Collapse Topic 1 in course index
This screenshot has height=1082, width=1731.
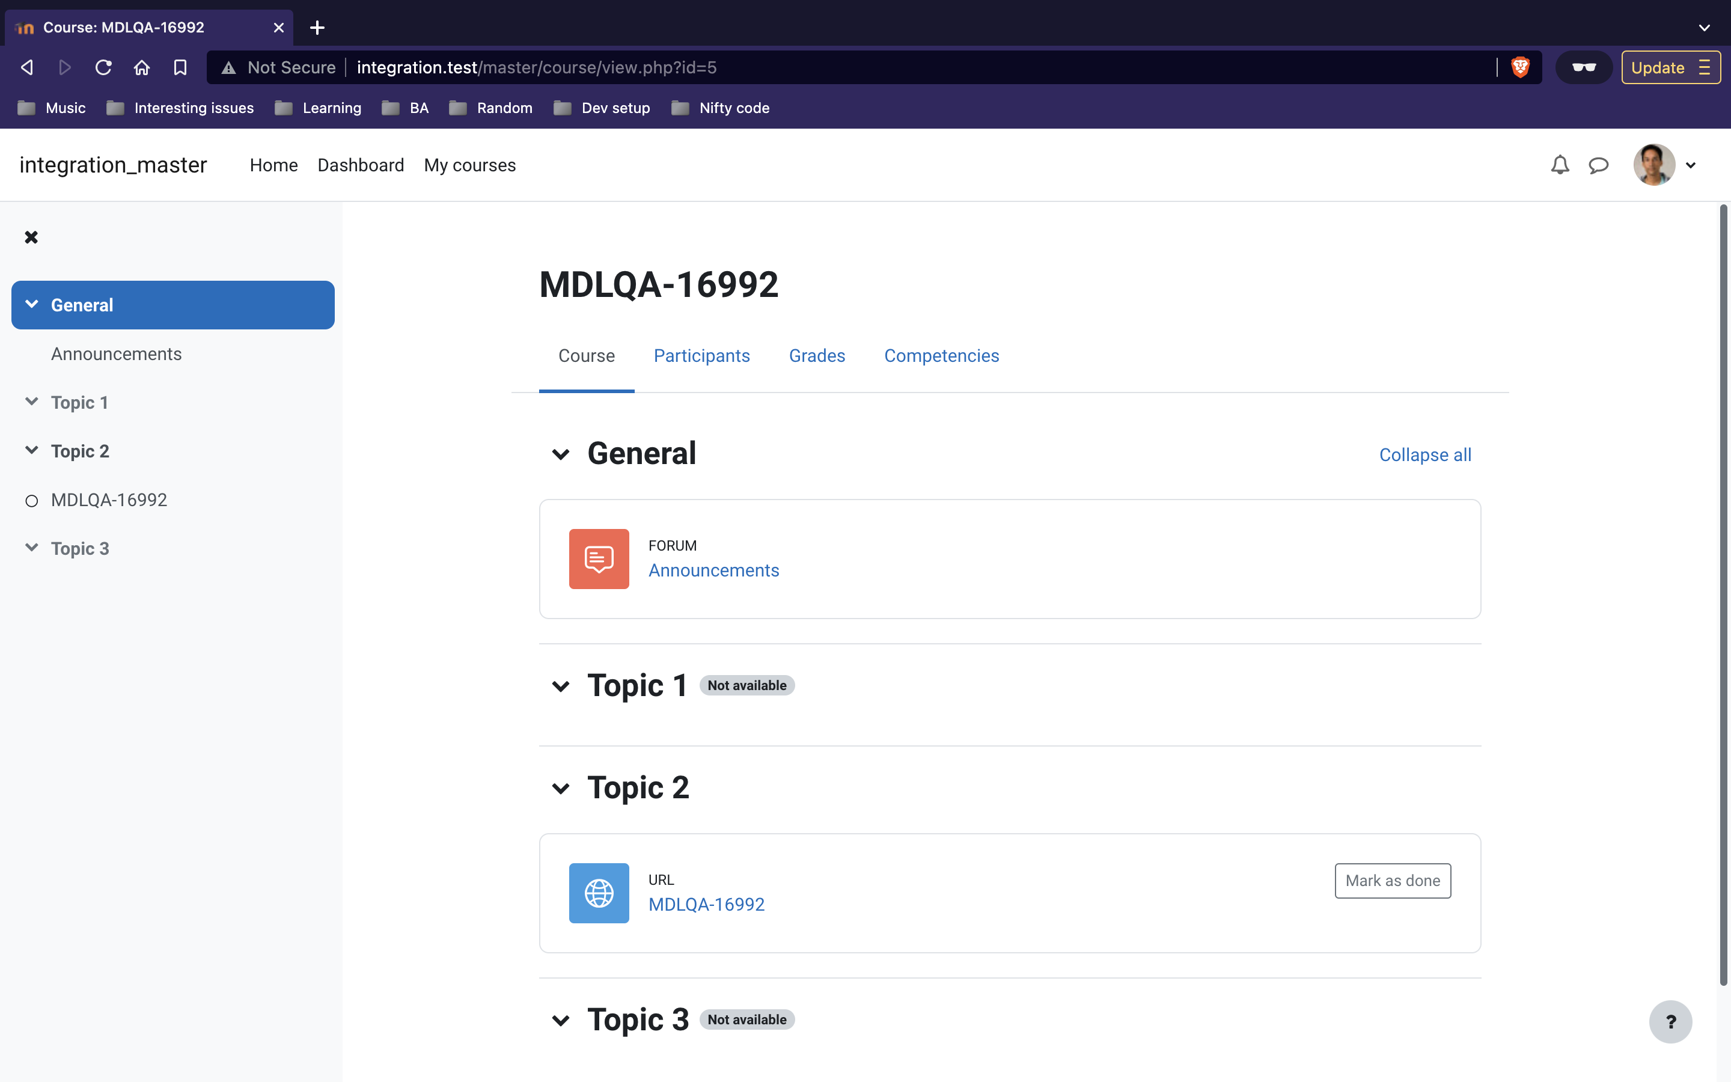[31, 402]
